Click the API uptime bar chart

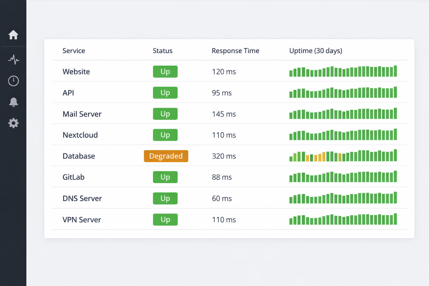343,93
